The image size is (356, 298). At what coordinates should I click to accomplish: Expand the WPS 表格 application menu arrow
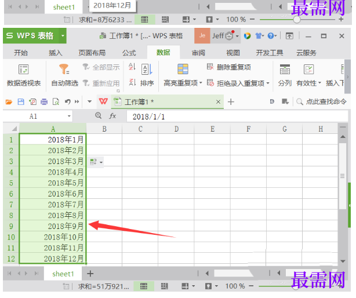click(63, 35)
